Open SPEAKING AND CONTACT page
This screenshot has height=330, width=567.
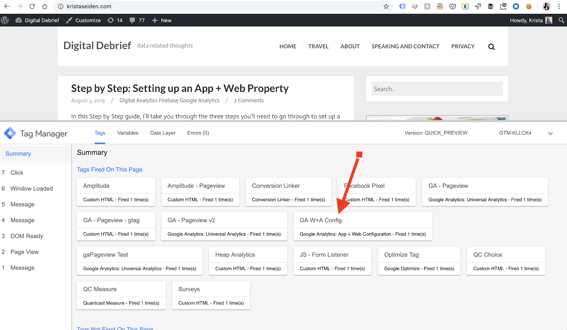405,46
